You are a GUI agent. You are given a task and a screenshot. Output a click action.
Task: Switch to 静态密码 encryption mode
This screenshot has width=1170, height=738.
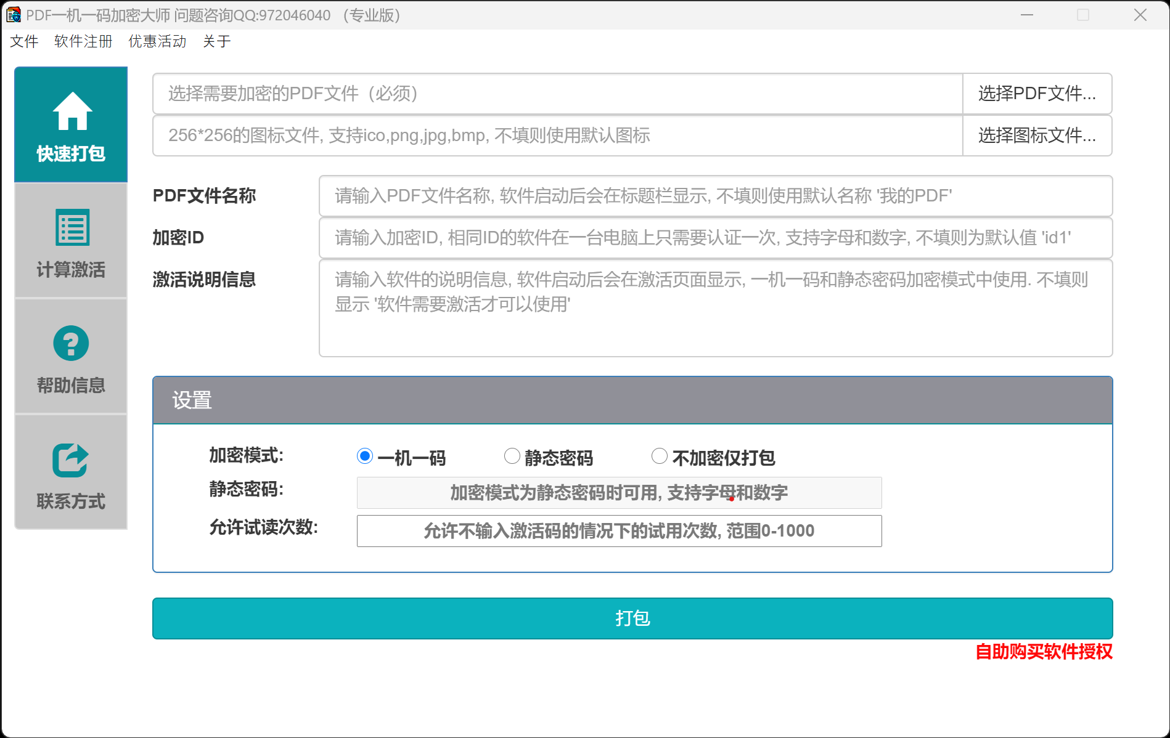512,456
